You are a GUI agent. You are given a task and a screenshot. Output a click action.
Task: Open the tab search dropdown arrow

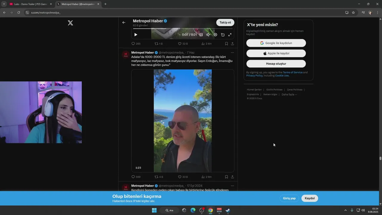click(4, 4)
